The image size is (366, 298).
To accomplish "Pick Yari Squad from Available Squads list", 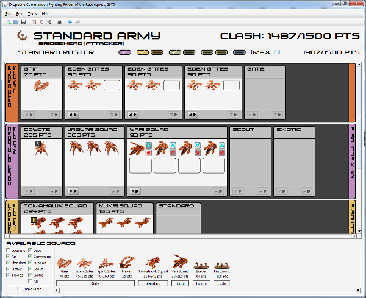I will pos(180,266).
